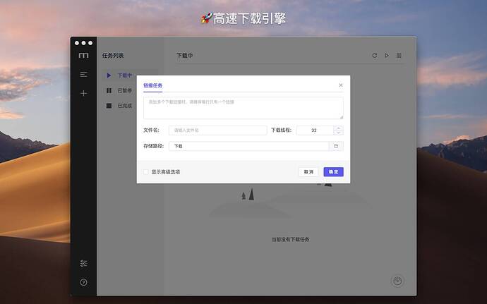Viewport: 487px width, 304px height.
Task: Enable the 显示高级选项 checkbox
Action: pos(146,172)
